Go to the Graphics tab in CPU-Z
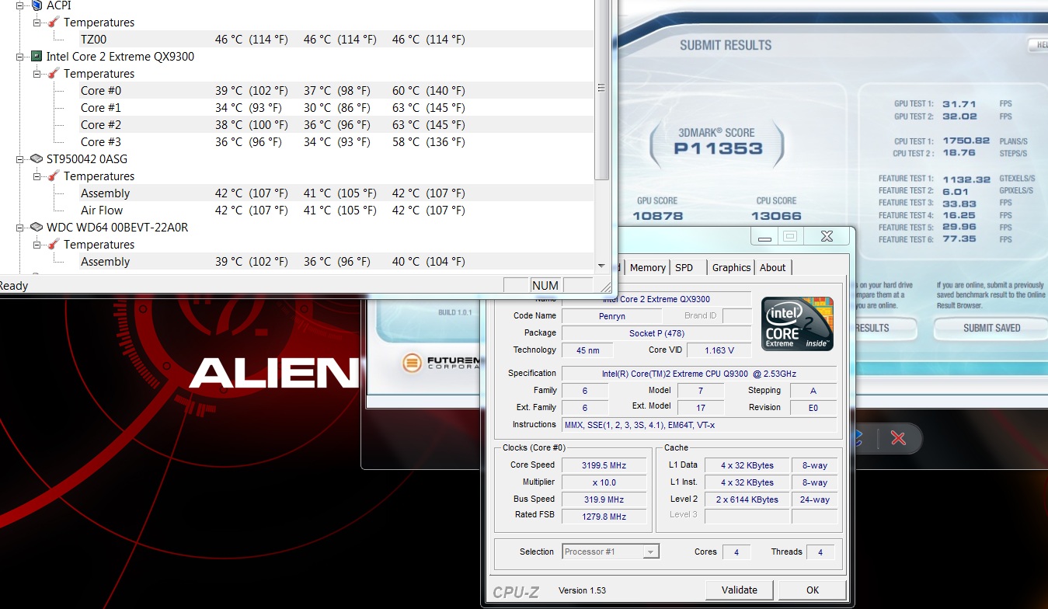Image resolution: width=1048 pixels, height=609 pixels. click(731, 267)
